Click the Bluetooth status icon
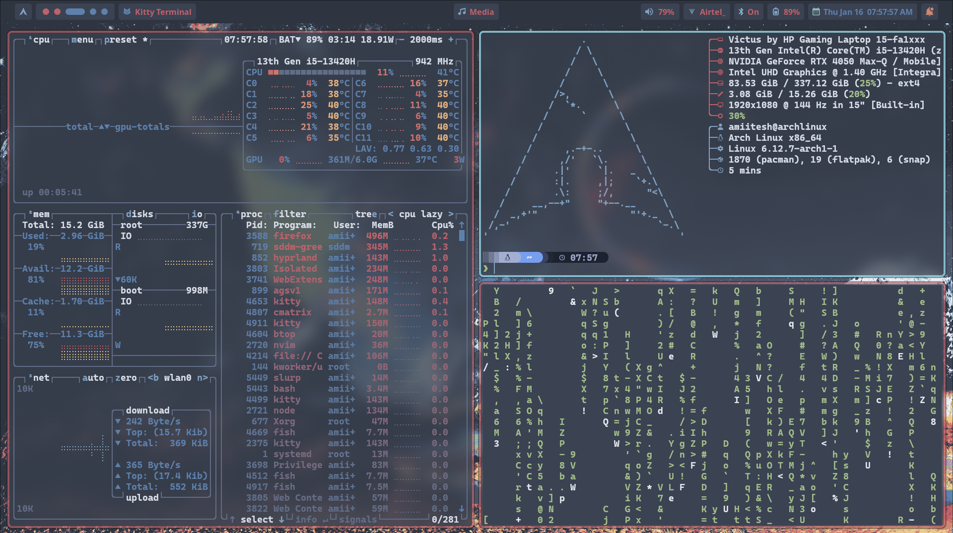This screenshot has width=953, height=533. (741, 12)
